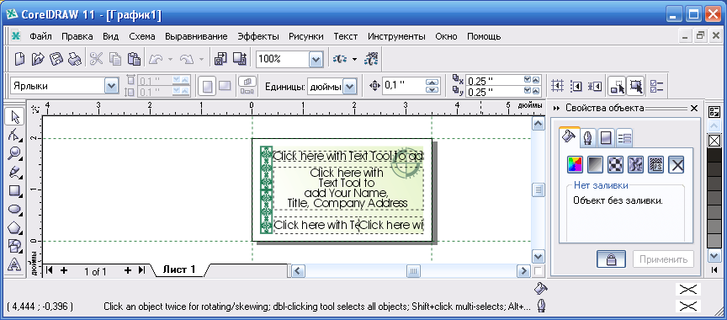Click the Undo arrow button
Viewport: 727px width, 320px height.
pos(156,59)
